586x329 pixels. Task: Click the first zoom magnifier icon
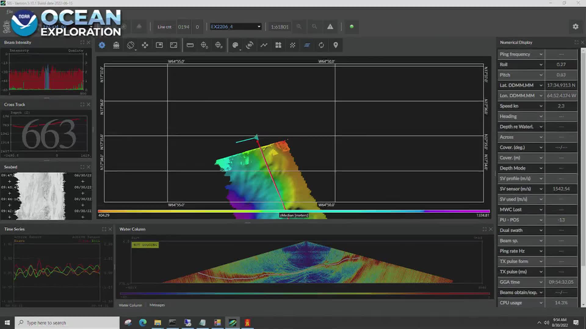tap(299, 27)
